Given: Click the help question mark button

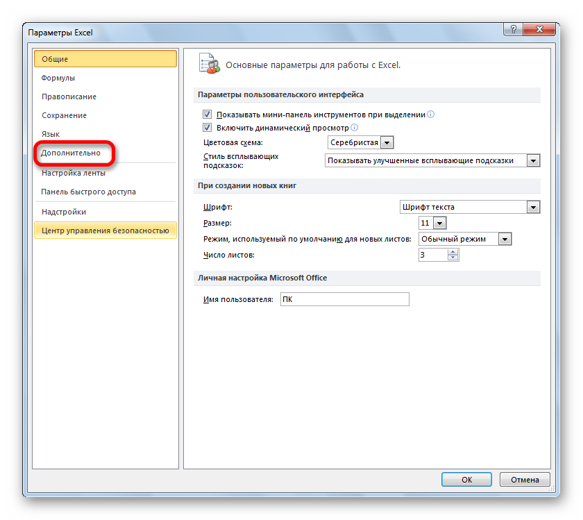Looking at the screenshot, I should coord(513,29).
